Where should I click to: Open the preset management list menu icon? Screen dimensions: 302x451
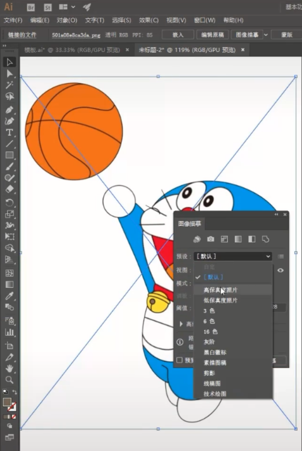(x=281, y=256)
